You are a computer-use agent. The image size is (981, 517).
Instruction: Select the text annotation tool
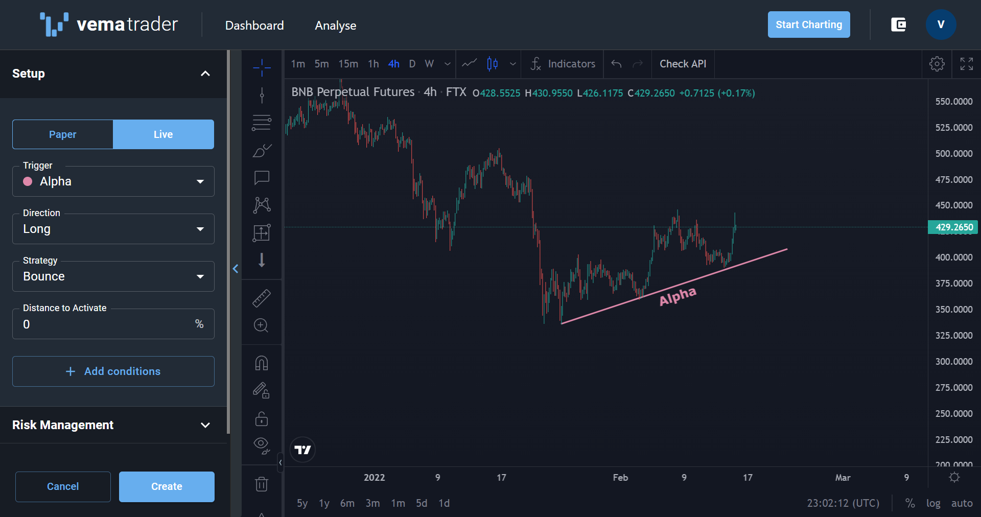(262, 177)
